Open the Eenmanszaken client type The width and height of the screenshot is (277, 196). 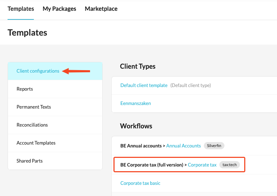(x=135, y=103)
